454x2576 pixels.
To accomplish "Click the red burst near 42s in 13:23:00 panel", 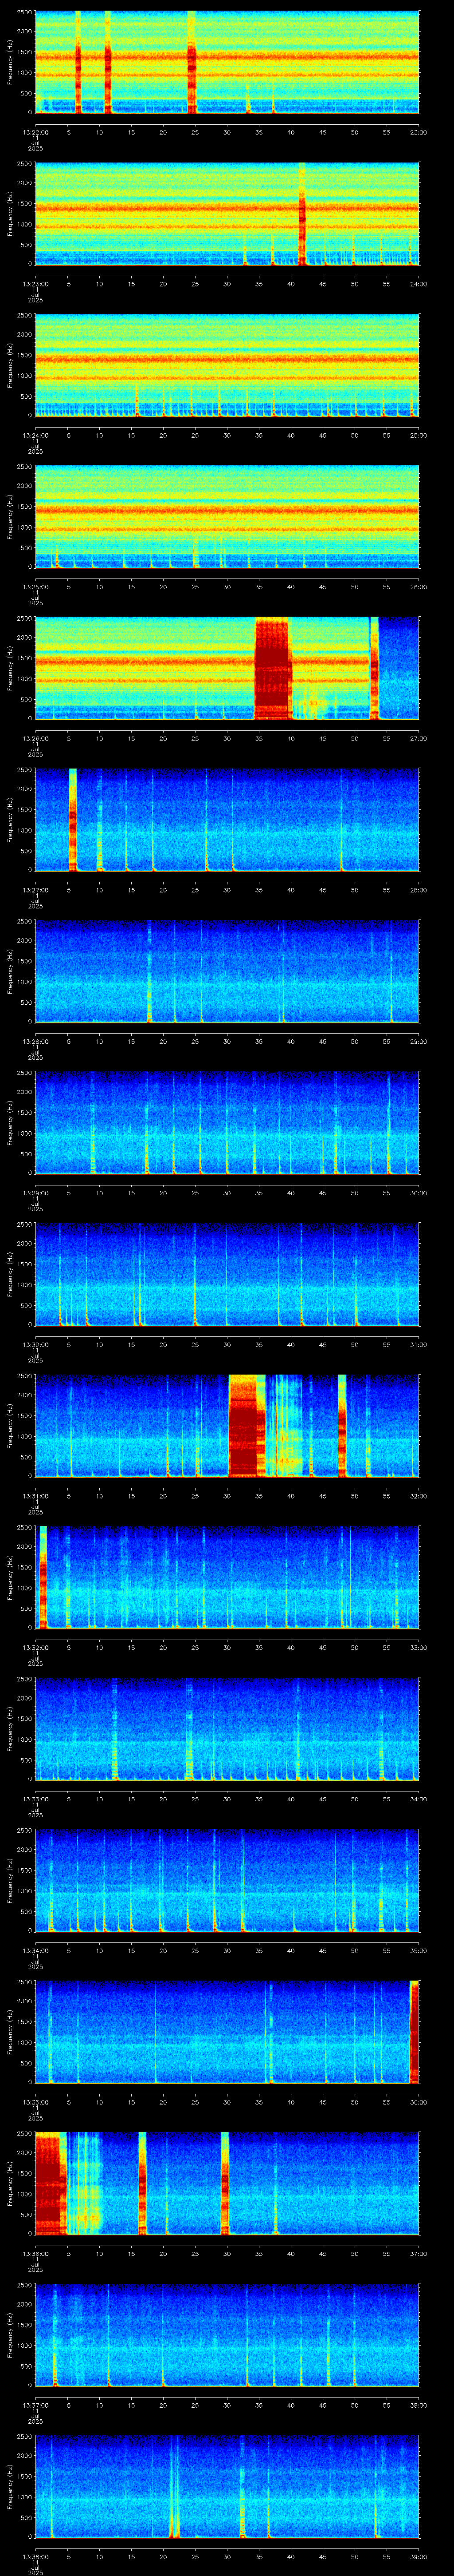I will tap(302, 214).
